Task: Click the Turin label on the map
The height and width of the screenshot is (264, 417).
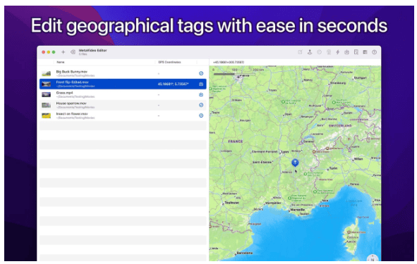Action: pyautogui.click(x=333, y=168)
